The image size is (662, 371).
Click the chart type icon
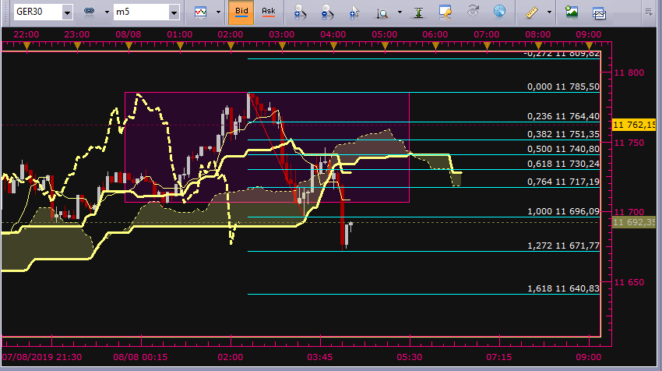tap(200, 12)
